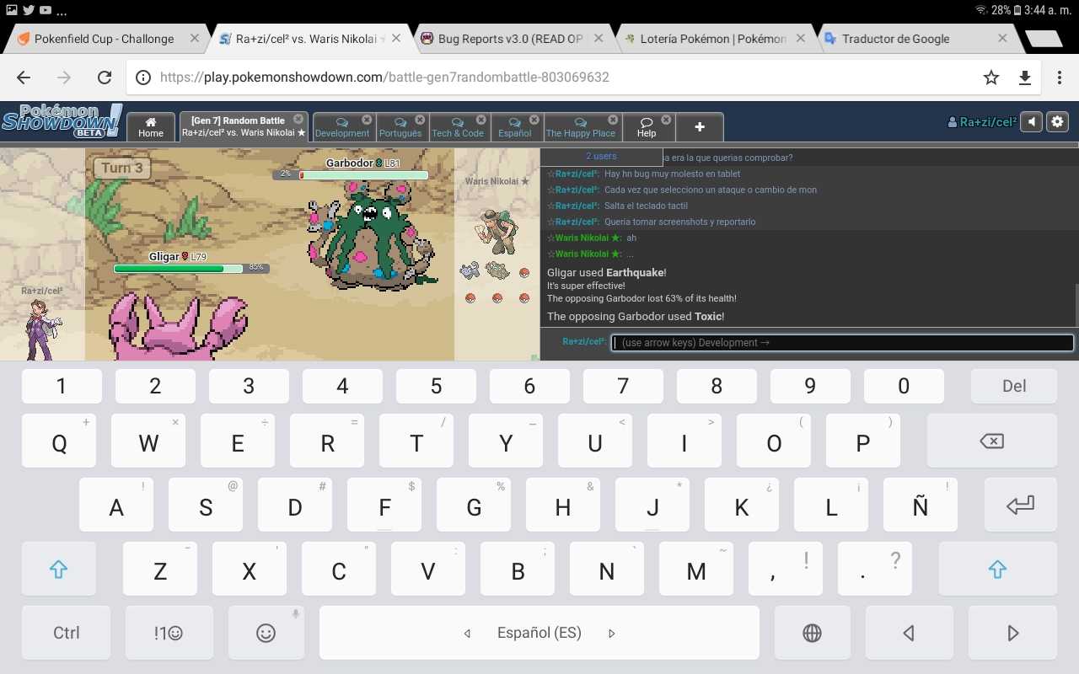Go back with browser back arrow
This screenshot has height=674, width=1079.
click(x=24, y=78)
